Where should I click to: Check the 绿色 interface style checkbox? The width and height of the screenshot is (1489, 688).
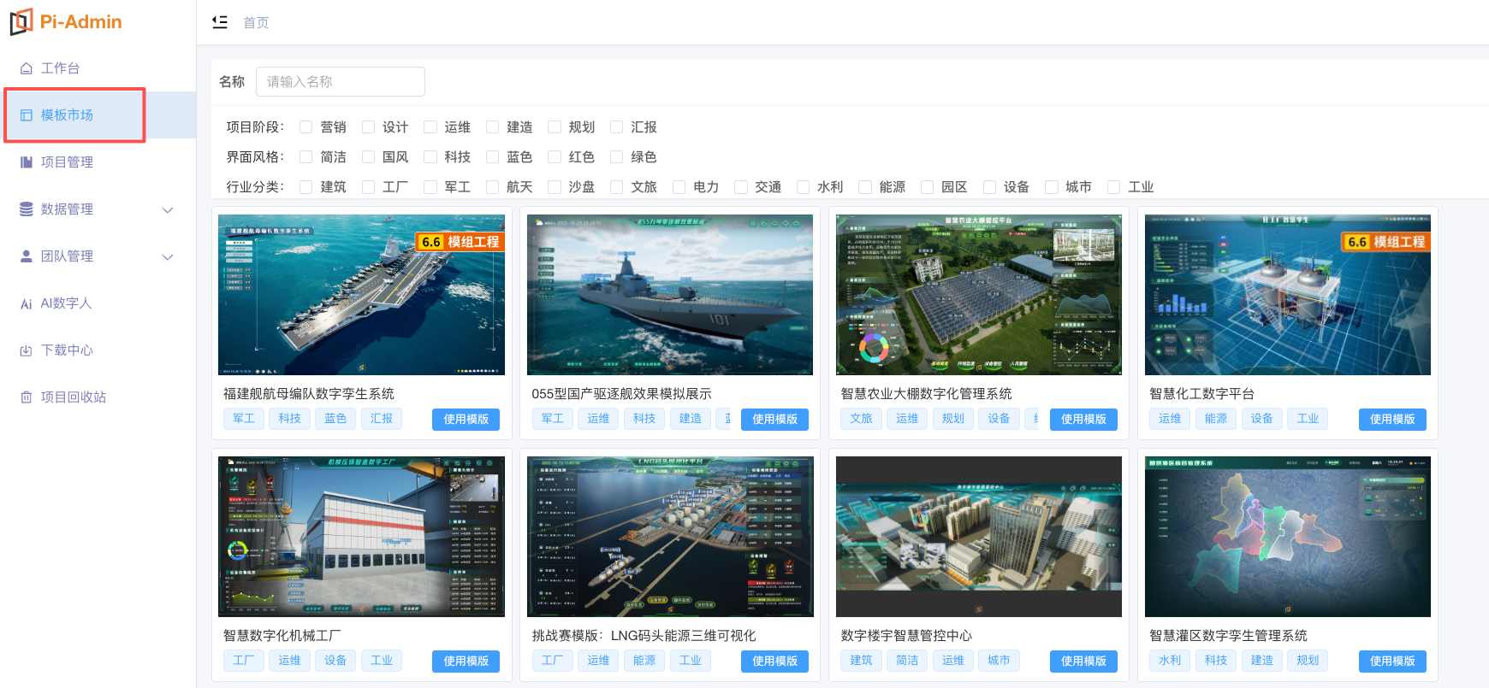[616, 157]
